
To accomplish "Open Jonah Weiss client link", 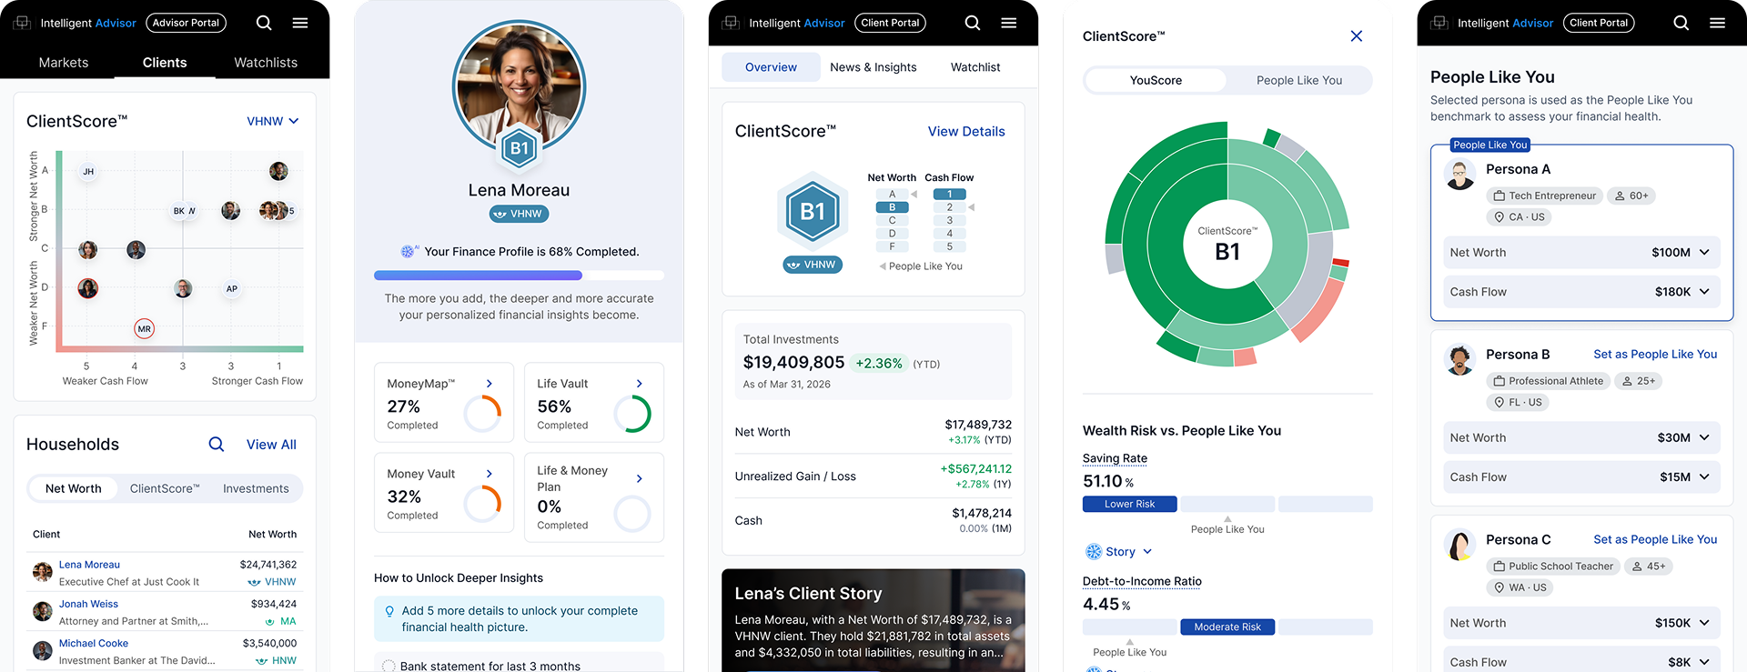I will [88, 604].
